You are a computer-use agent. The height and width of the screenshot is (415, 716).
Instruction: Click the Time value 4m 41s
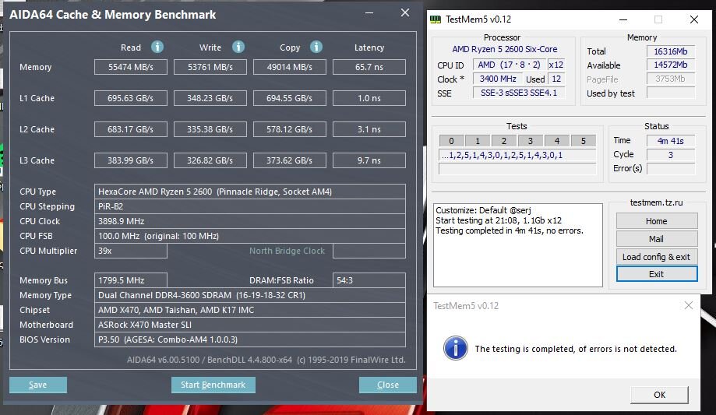point(670,141)
